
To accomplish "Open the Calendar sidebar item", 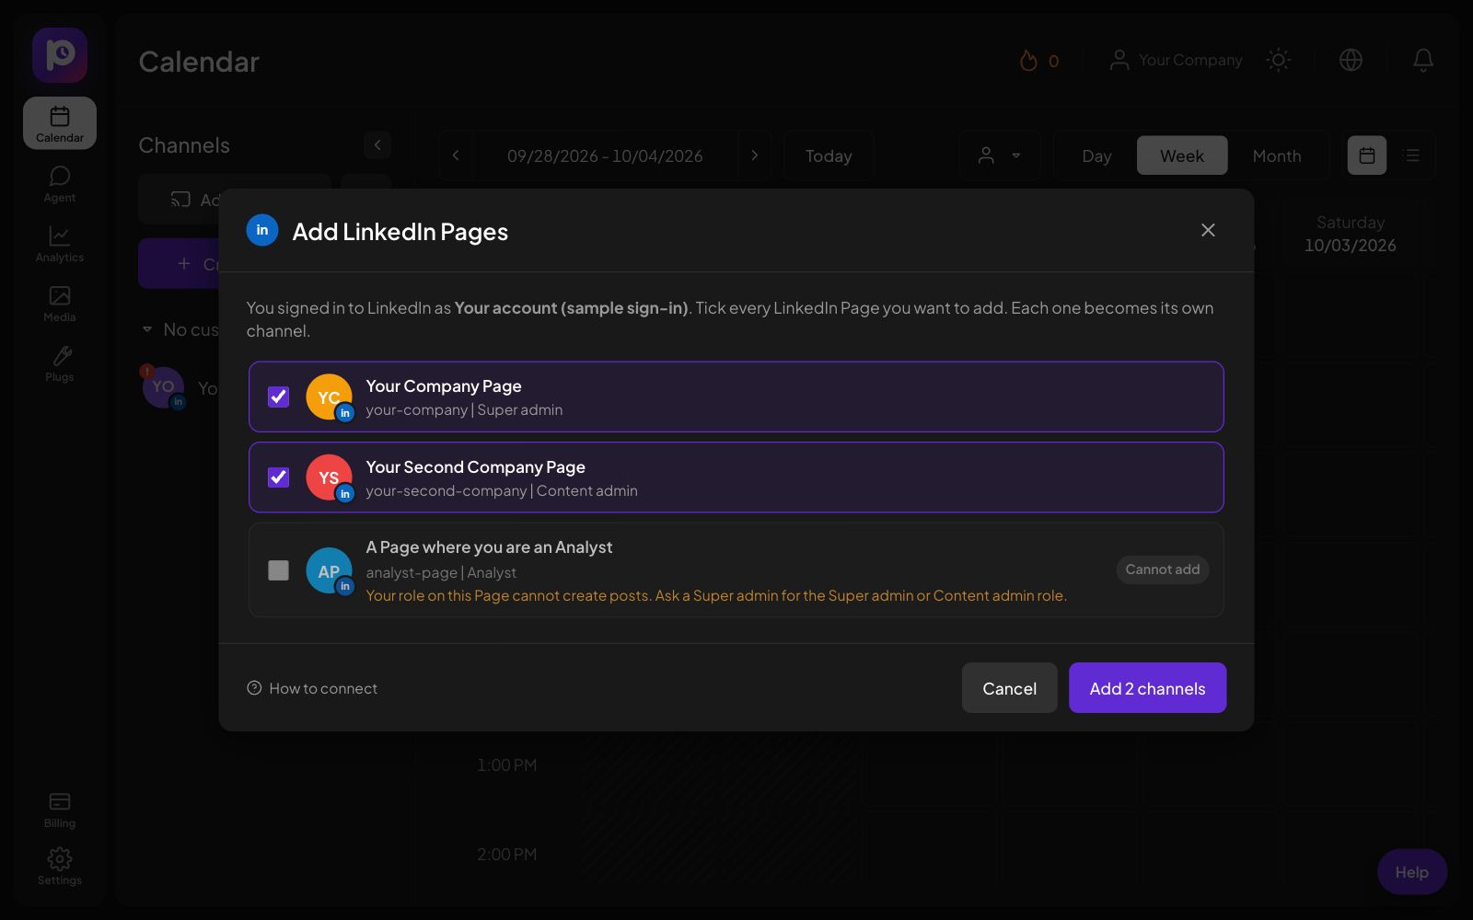I will pos(60,123).
